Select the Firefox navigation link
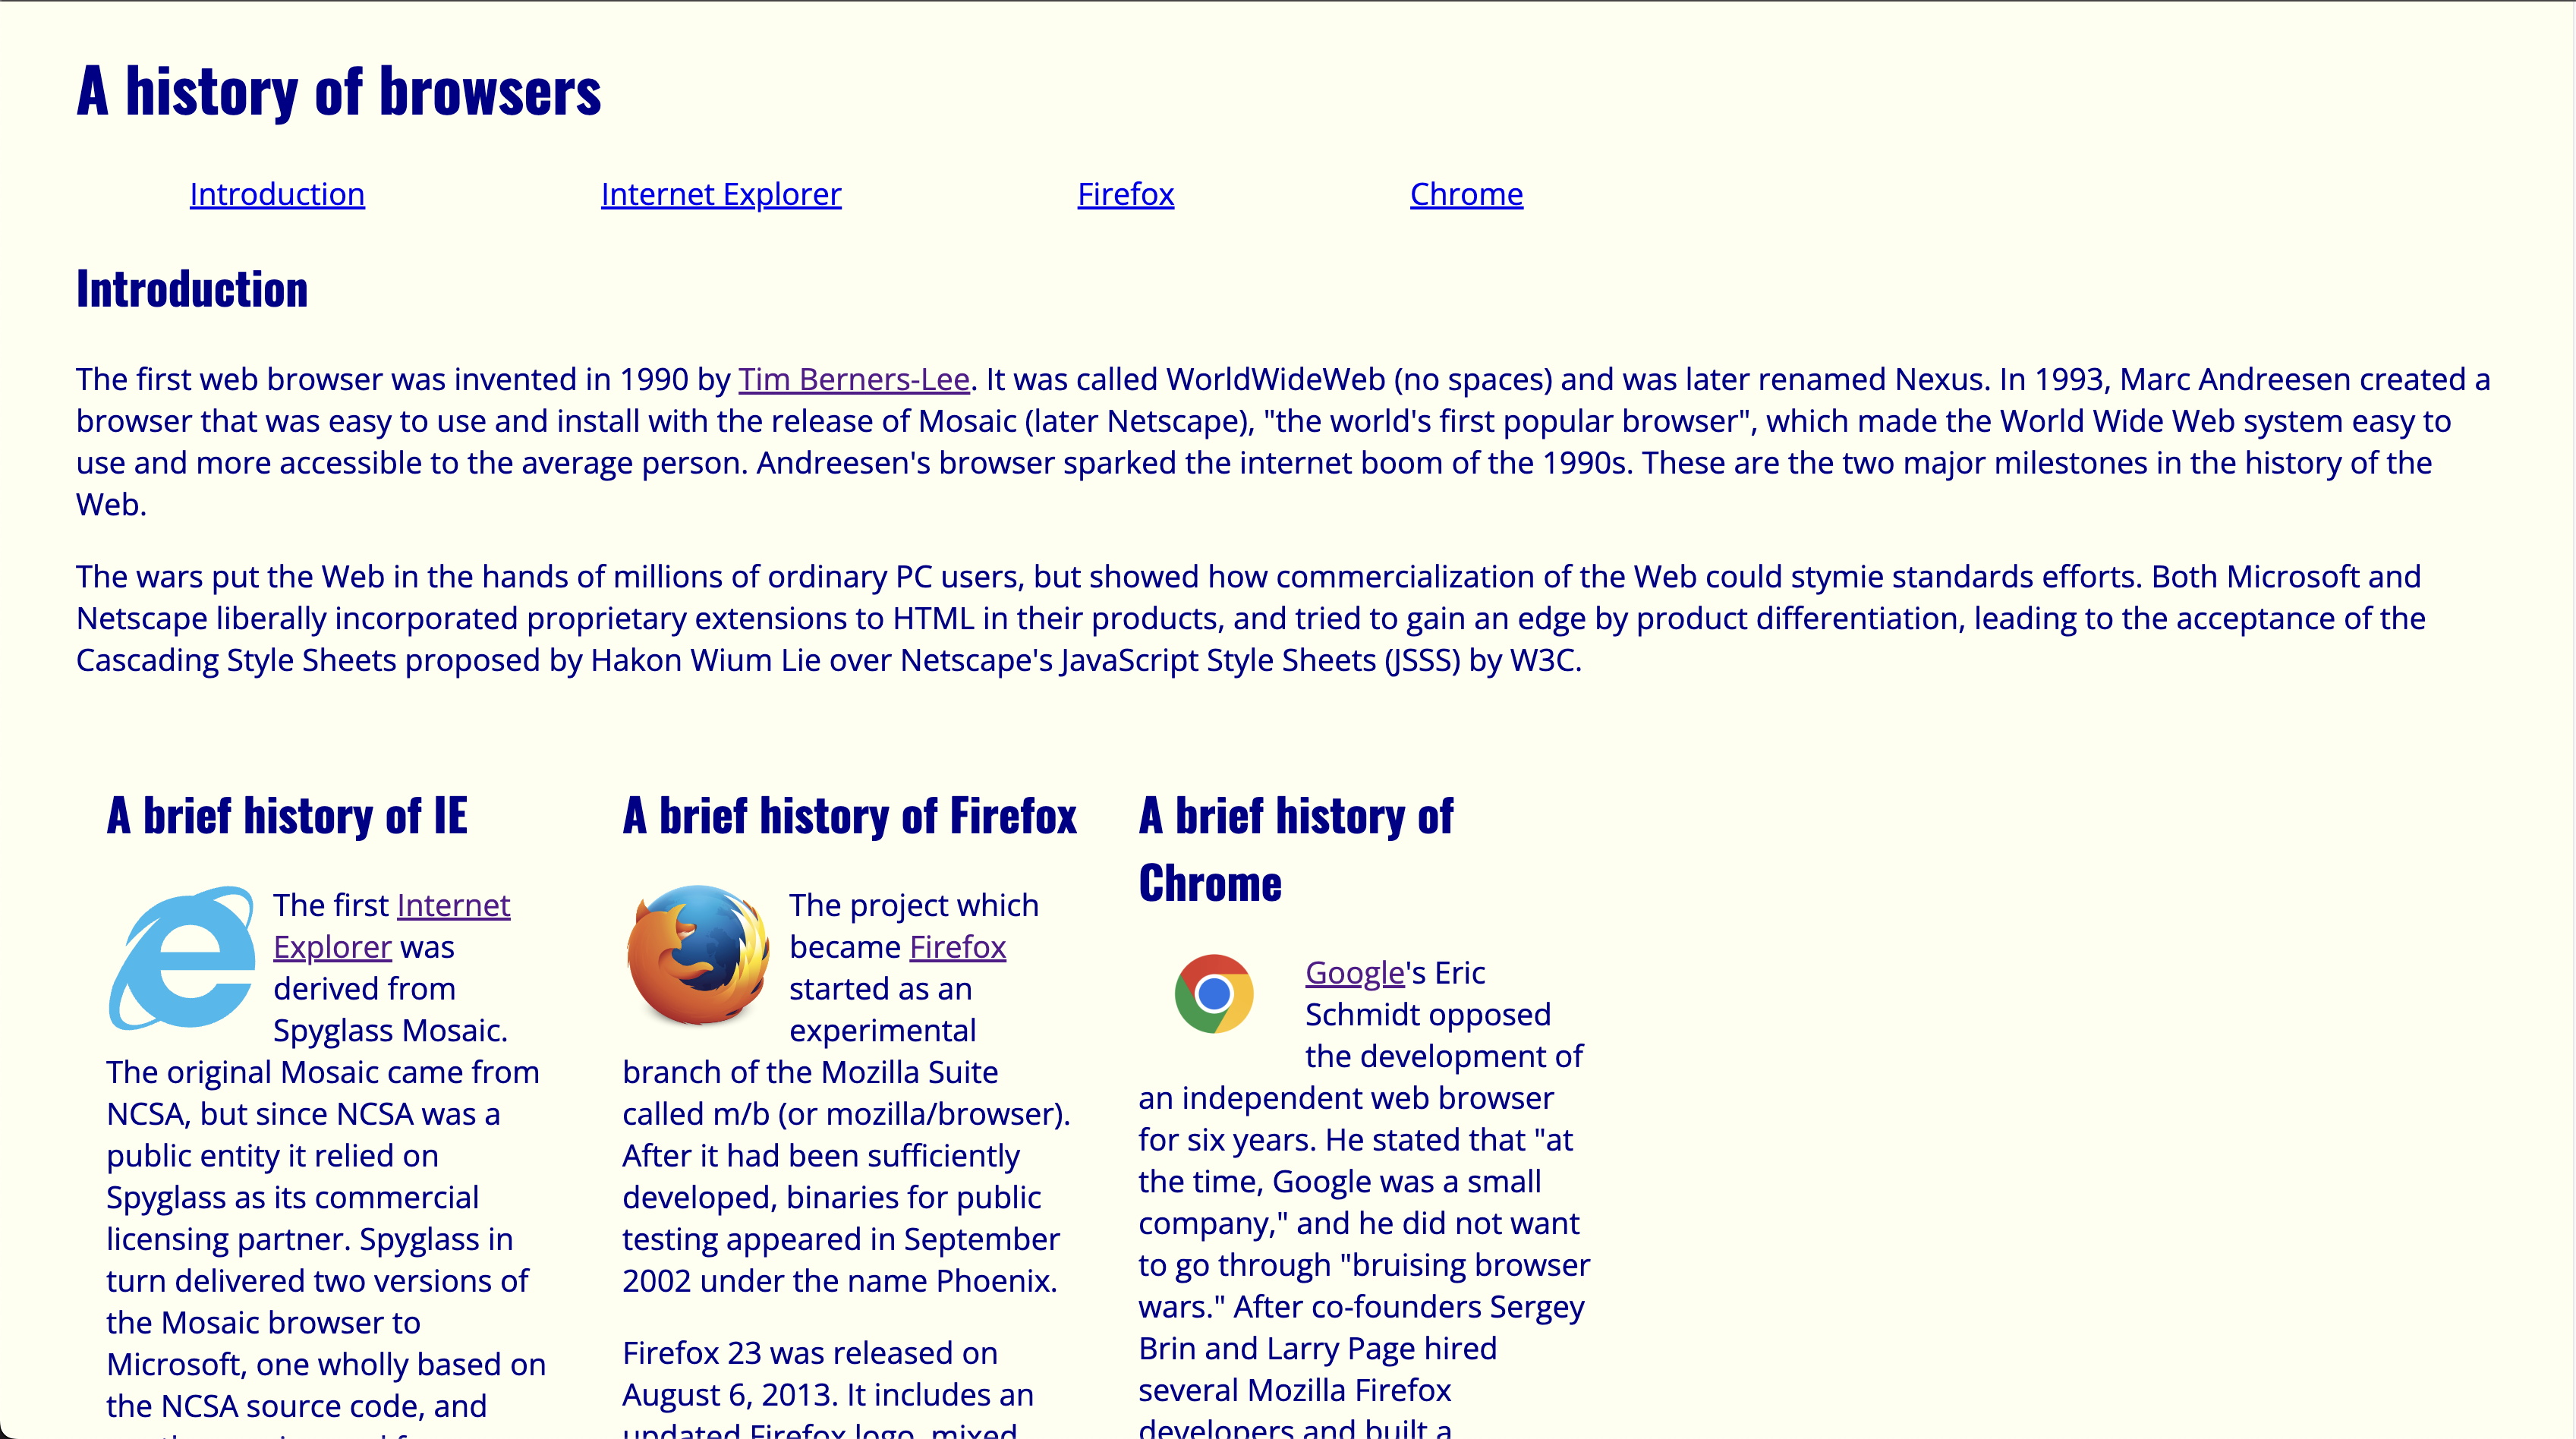The width and height of the screenshot is (2576, 1439). [1126, 193]
